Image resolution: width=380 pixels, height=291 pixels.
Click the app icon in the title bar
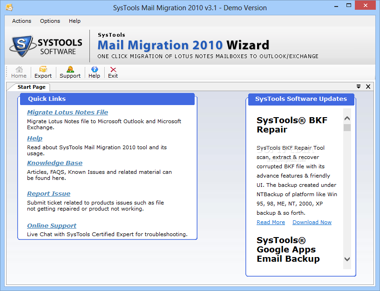click(9, 7)
